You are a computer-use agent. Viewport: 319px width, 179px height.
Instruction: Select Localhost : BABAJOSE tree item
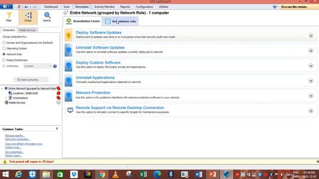point(25,93)
